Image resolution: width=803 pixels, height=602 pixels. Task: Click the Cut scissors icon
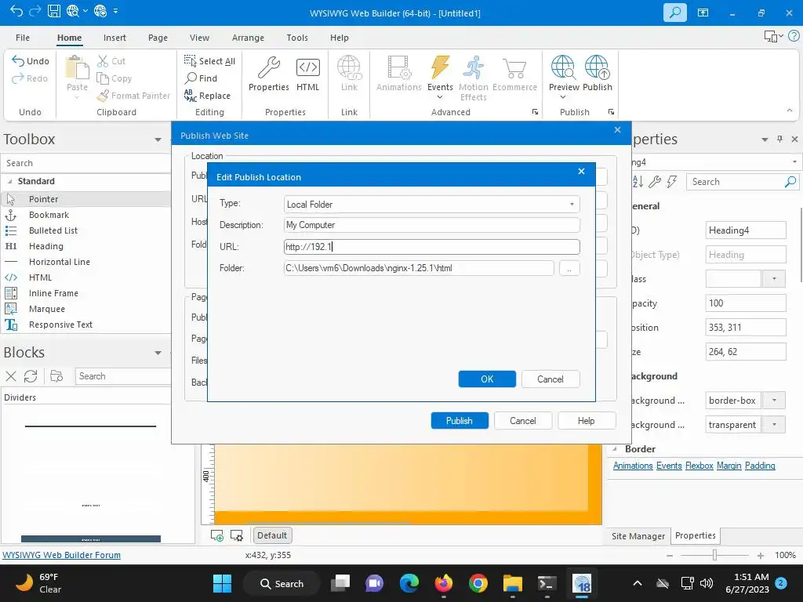coord(103,61)
